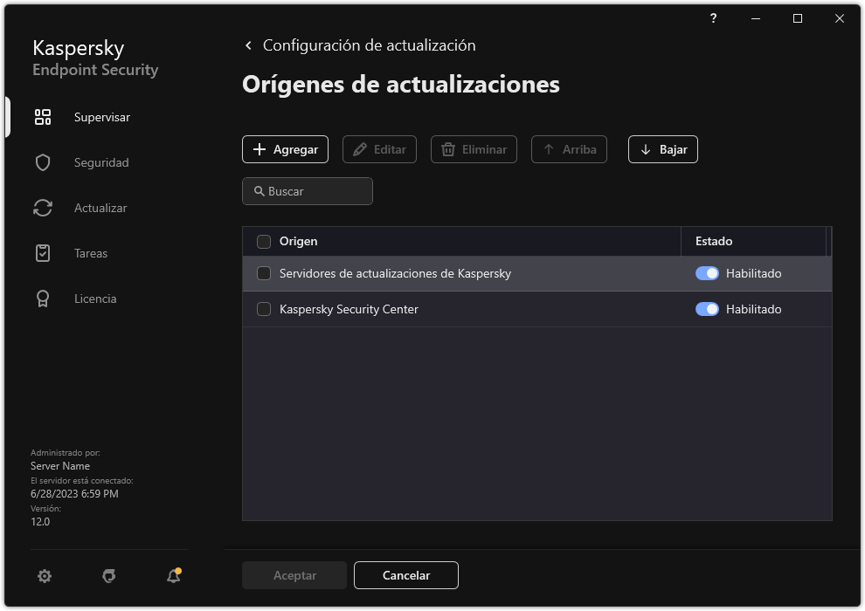This screenshot has height=611, width=865.
Task: Move a source down with Bajar
Action: click(x=662, y=149)
